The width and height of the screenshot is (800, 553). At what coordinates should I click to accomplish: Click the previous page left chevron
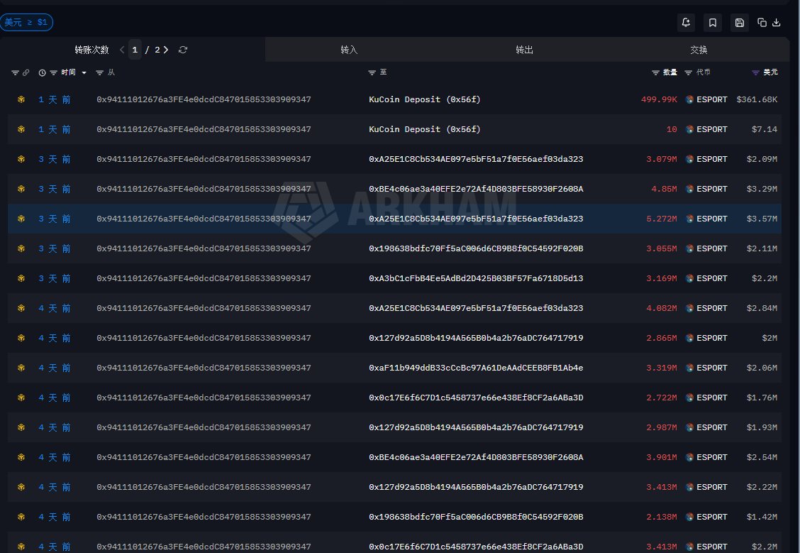[122, 50]
